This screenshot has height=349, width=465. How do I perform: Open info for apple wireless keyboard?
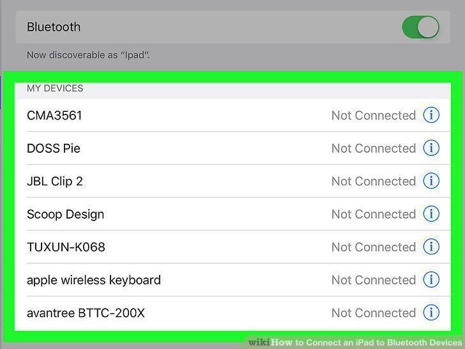click(431, 279)
